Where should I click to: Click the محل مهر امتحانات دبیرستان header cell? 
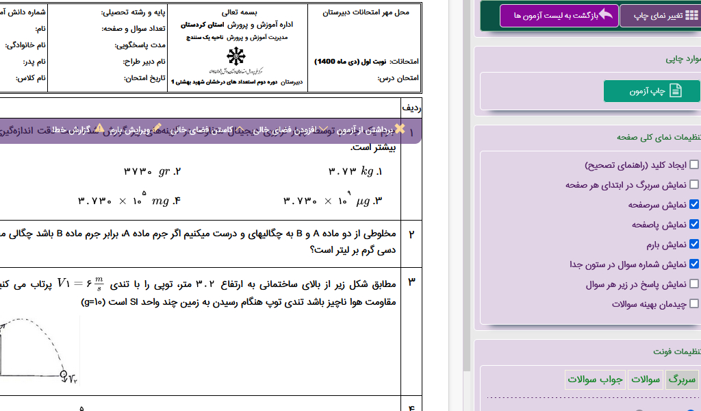point(366,12)
